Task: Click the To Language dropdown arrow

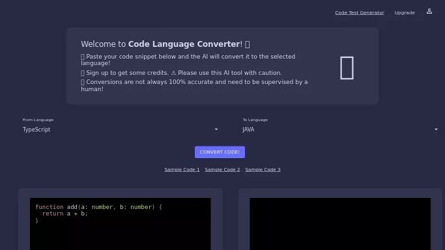Action: point(436,130)
